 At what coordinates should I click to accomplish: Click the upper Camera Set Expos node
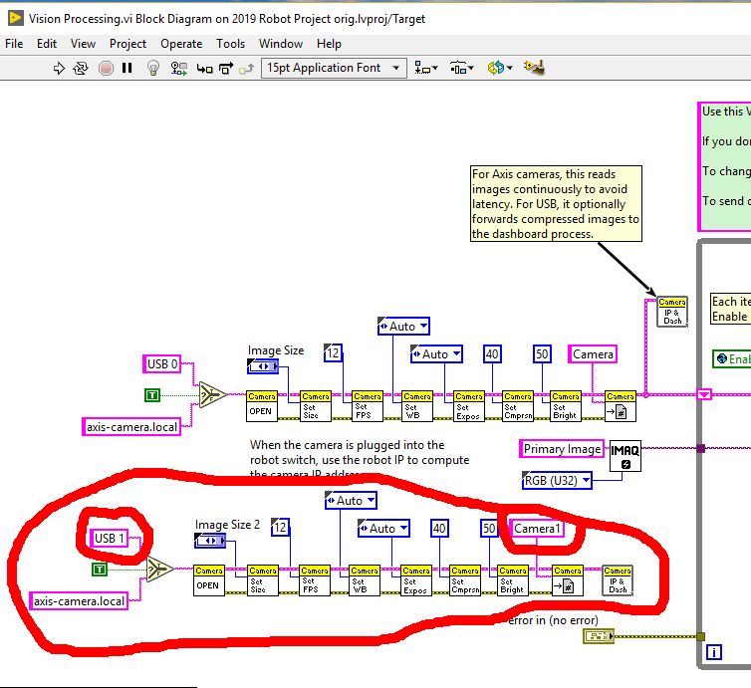[468, 406]
